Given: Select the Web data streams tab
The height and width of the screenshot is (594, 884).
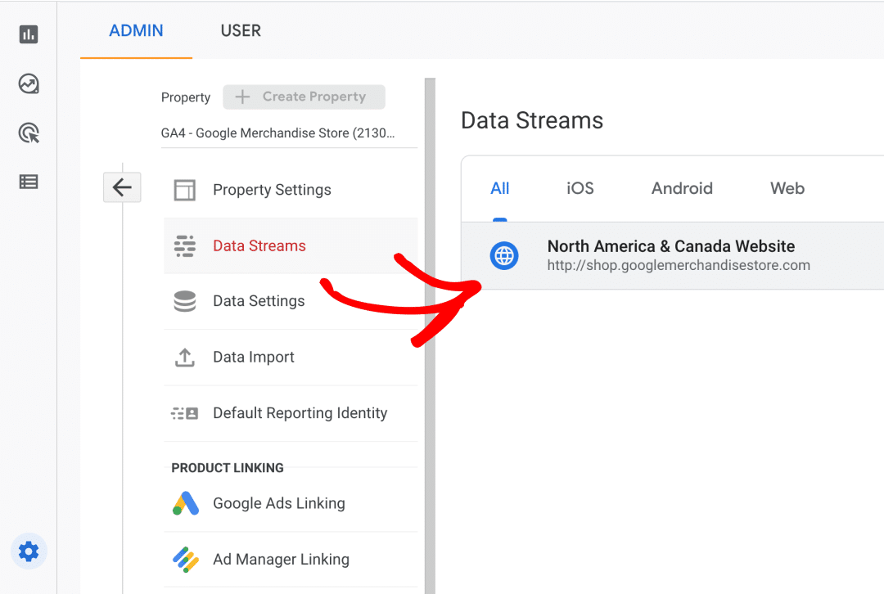Looking at the screenshot, I should 786,188.
